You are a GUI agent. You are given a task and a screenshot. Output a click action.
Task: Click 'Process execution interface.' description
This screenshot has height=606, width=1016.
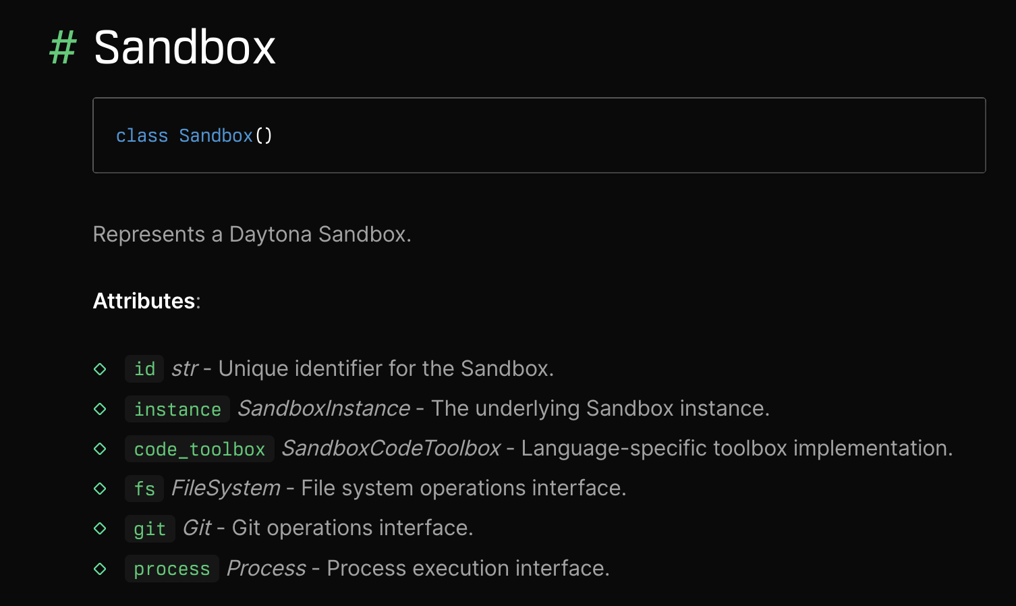468,568
